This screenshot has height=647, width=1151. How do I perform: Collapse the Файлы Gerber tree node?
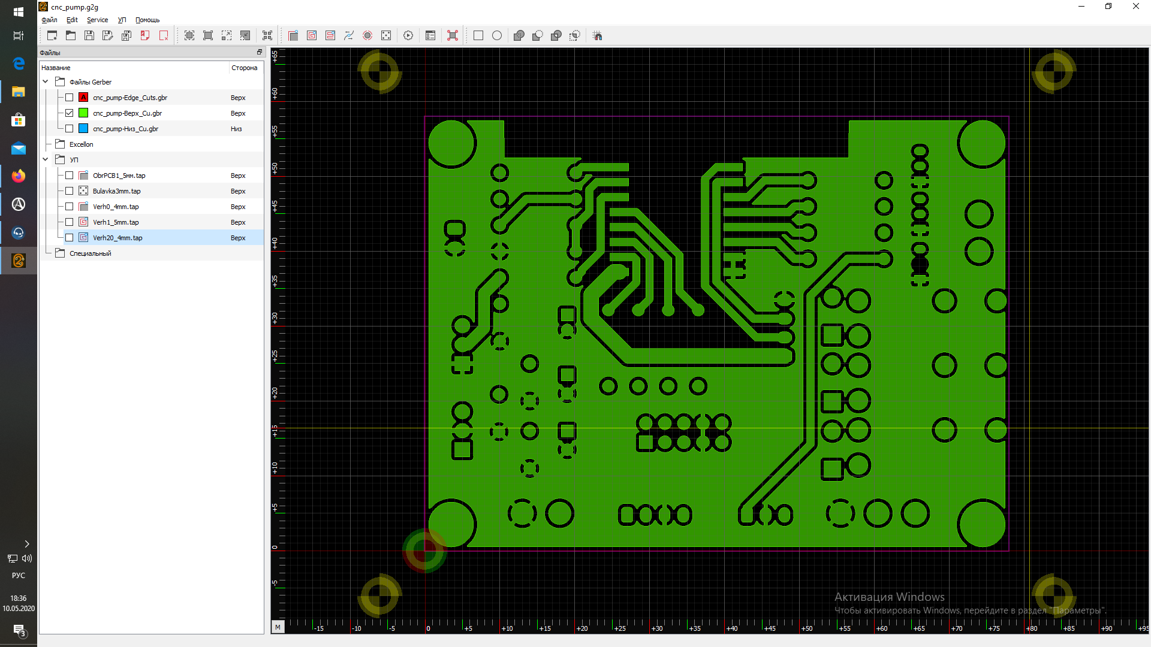pyautogui.click(x=46, y=82)
